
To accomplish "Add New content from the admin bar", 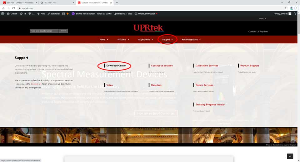I will [41, 14].
